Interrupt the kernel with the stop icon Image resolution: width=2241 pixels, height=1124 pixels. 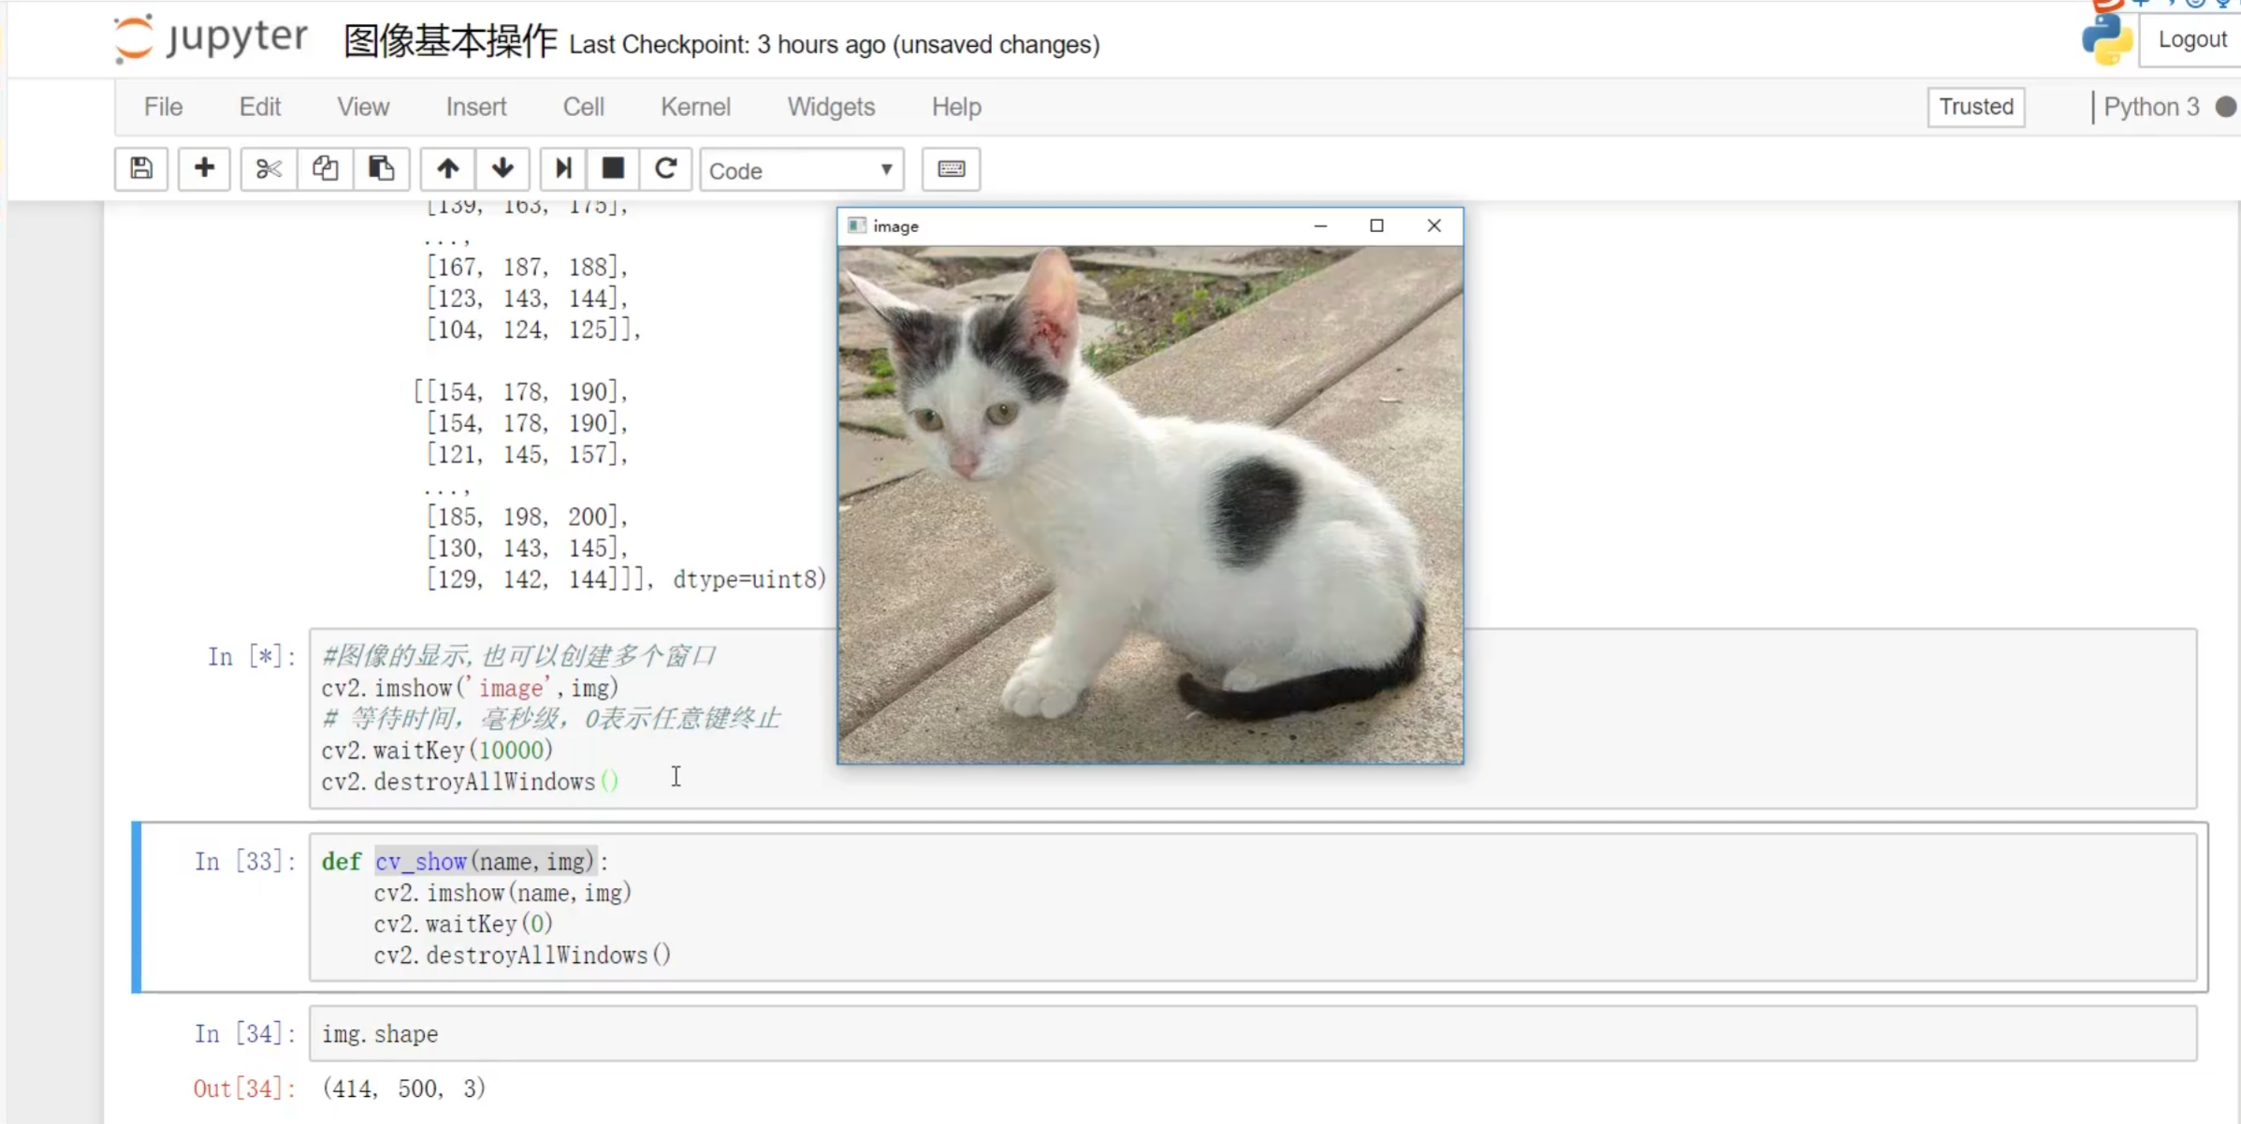(613, 169)
